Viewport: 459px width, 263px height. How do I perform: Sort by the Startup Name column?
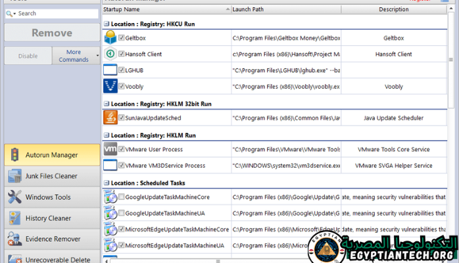[166, 9]
